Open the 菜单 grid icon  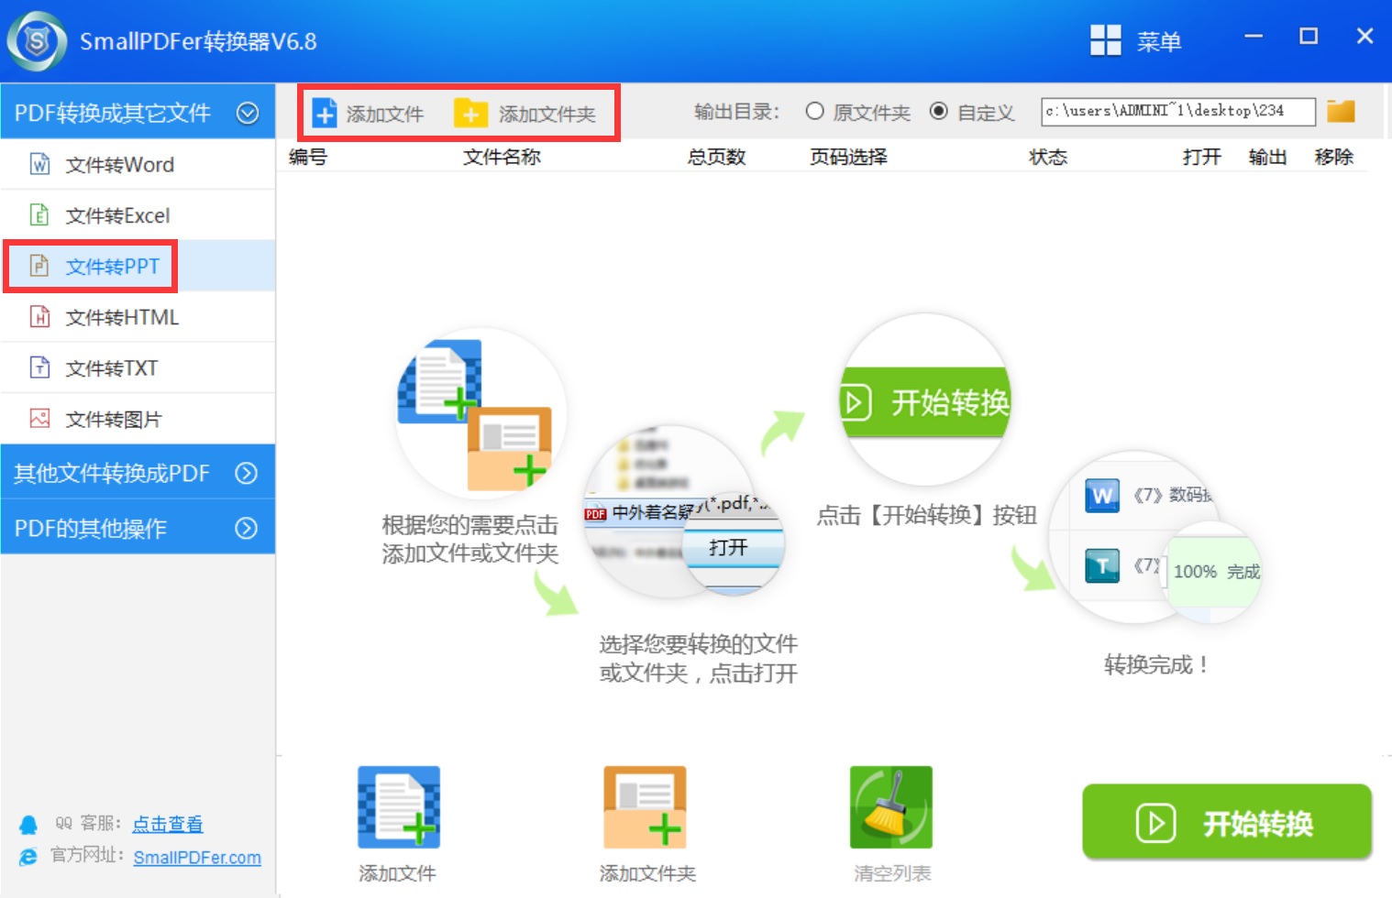pyautogui.click(x=1105, y=40)
